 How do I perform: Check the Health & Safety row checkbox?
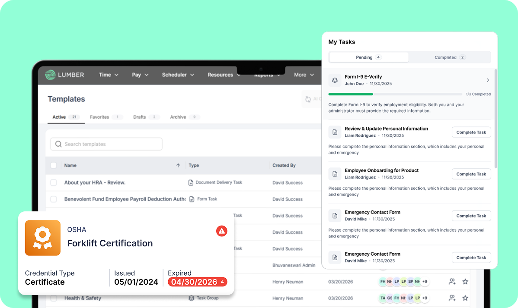pyautogui.click(x=54, y=298)
